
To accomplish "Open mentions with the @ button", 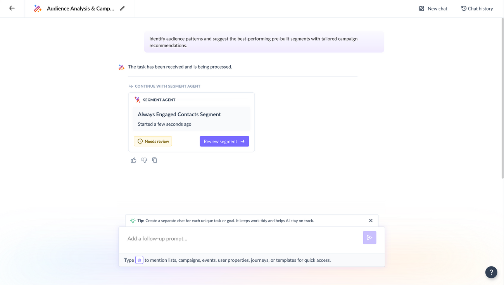I will [139, 260].
